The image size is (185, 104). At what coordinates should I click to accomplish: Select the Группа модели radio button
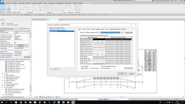coord(90,68)
